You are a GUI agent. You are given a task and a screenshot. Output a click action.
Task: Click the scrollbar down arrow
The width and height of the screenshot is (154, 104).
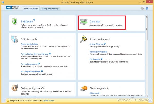147,96
